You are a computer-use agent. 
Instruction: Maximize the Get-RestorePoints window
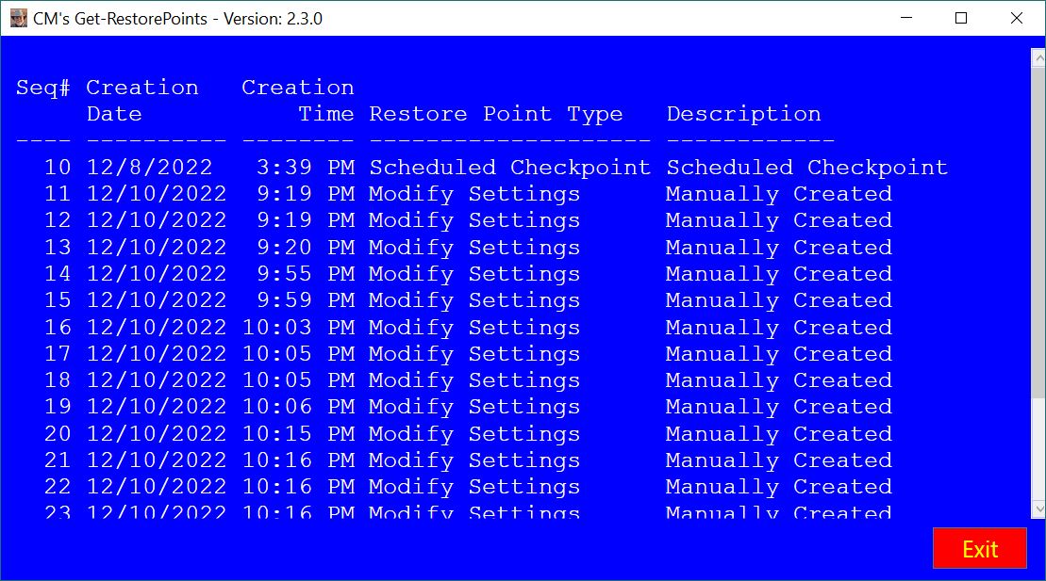point(961,18)
